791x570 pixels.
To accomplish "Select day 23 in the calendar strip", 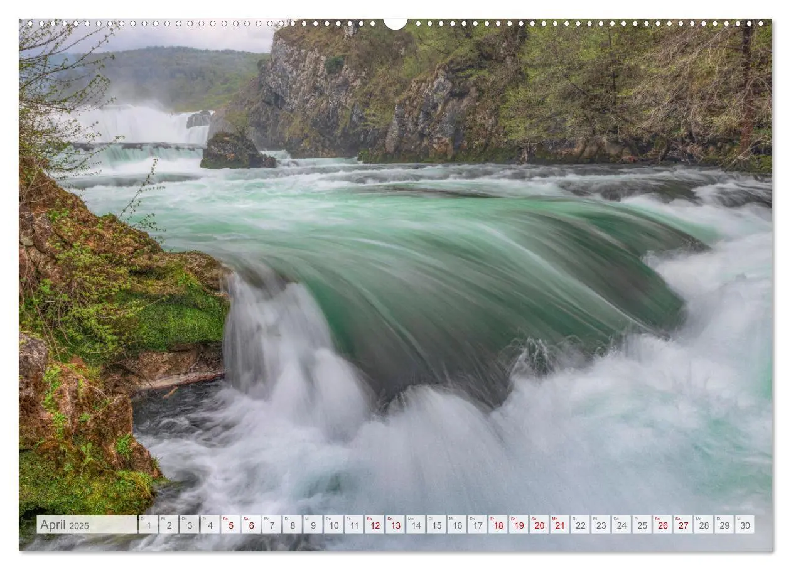I will pos(601,525).
